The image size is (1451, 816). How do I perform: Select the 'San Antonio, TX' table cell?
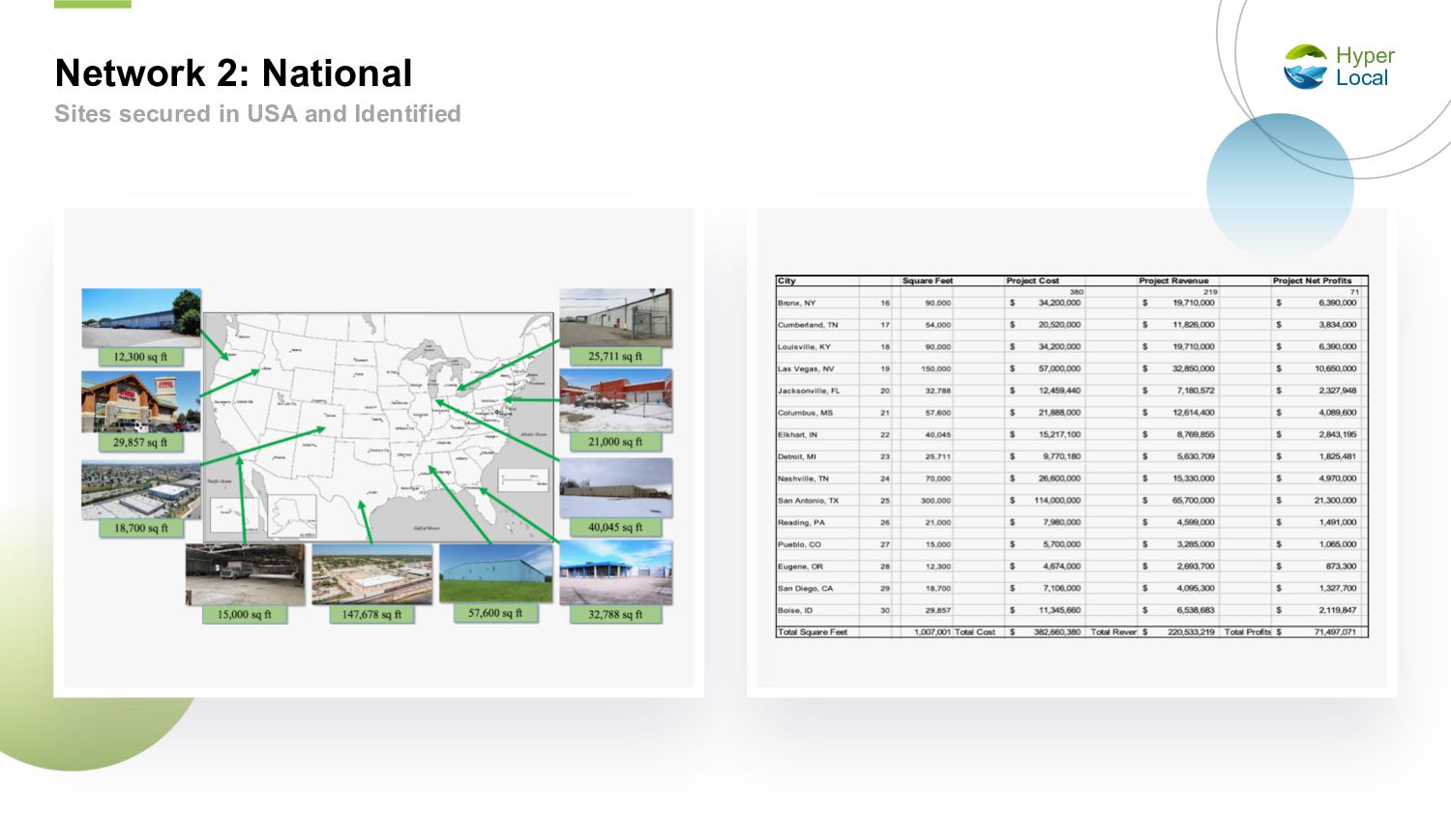click(808, 501)
